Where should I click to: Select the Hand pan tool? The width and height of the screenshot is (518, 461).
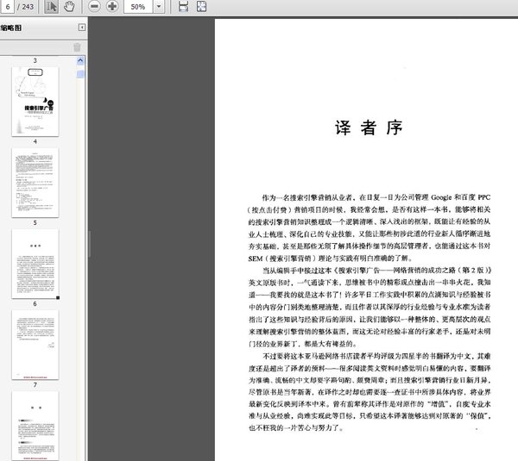point(69,7)
